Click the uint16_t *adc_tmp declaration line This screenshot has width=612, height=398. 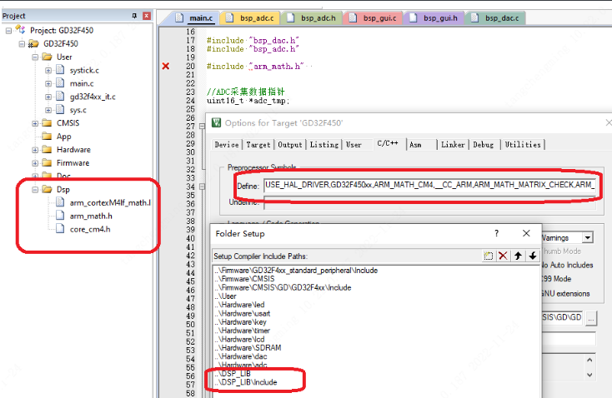(x=248, y=101)
